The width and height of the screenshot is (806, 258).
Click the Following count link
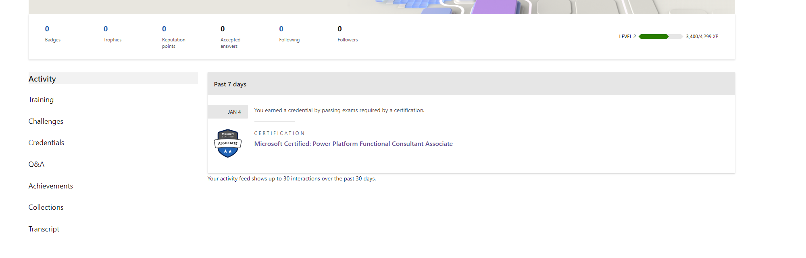(281, 29)
